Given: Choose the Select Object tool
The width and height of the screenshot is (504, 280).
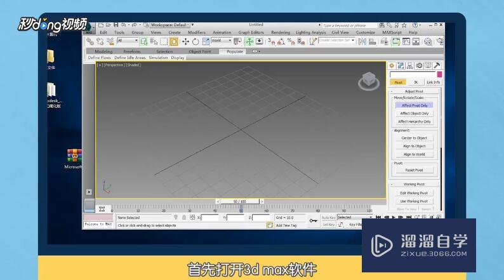Looking at the screenshot, I should point(143,41).
